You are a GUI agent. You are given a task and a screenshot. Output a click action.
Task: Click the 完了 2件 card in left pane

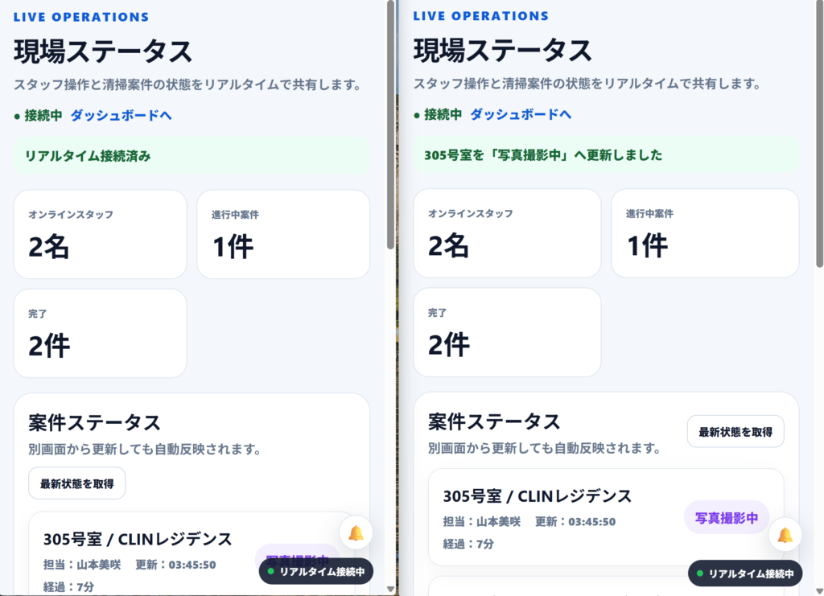100,334
